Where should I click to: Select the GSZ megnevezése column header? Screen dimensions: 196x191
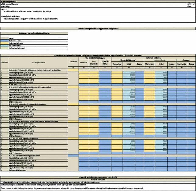(x=38, y=63)
